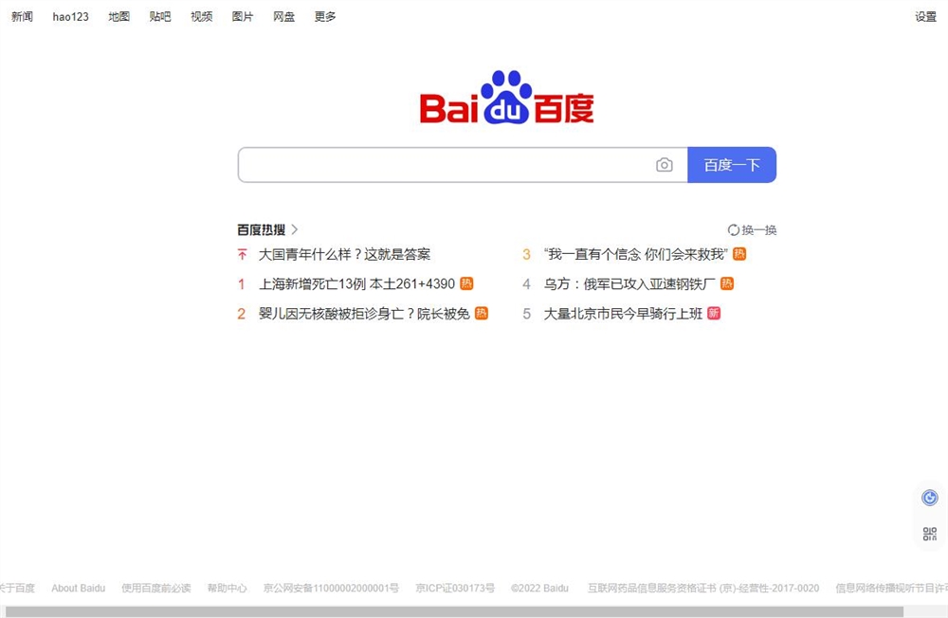Open the QR code icon

(x=929, y=534)
